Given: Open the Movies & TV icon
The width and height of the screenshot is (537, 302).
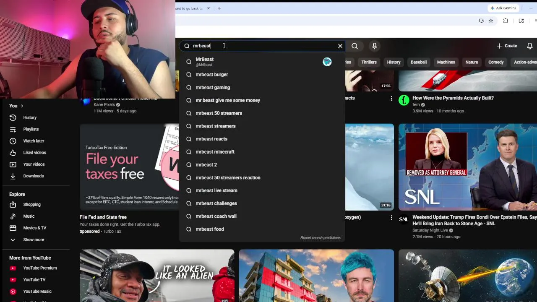Looking at the screenshot, I should (13, 228).
